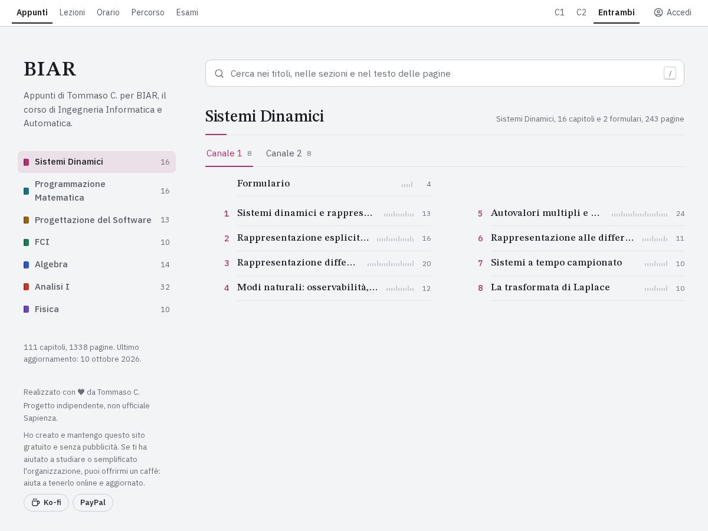Click the page bar chart for Autovalori multipli
Image resolution: width=708 pixels, height=531 pixels.
pyautogui.click(x=640, y=214)
